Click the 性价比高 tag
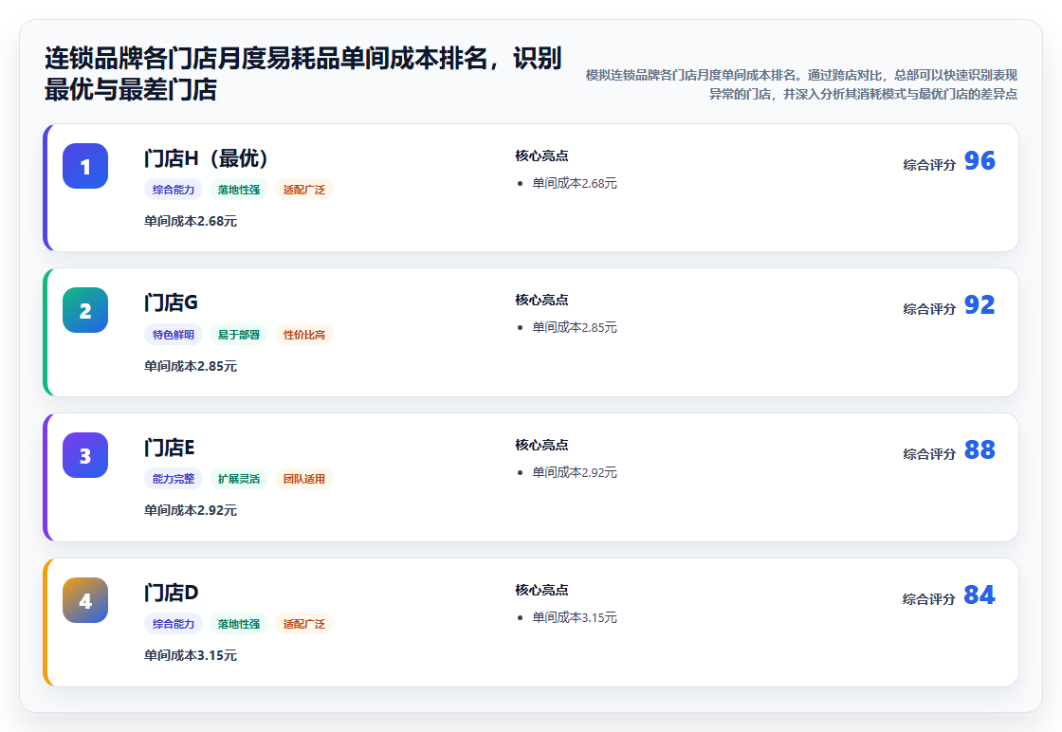This screenshot has height=732, width=1062. pyautogui.click(x=304, y=335)
